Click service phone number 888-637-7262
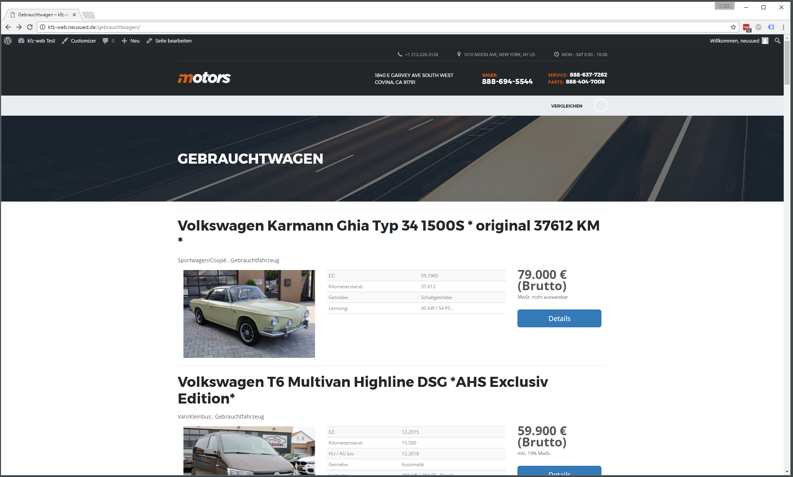This screenshot has height=477, width=793. pos(588,75)
